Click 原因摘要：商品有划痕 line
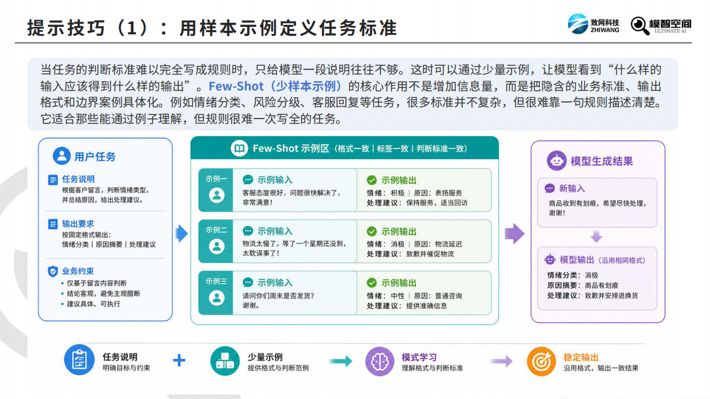710x399 pixels. (x=583, y=286)
